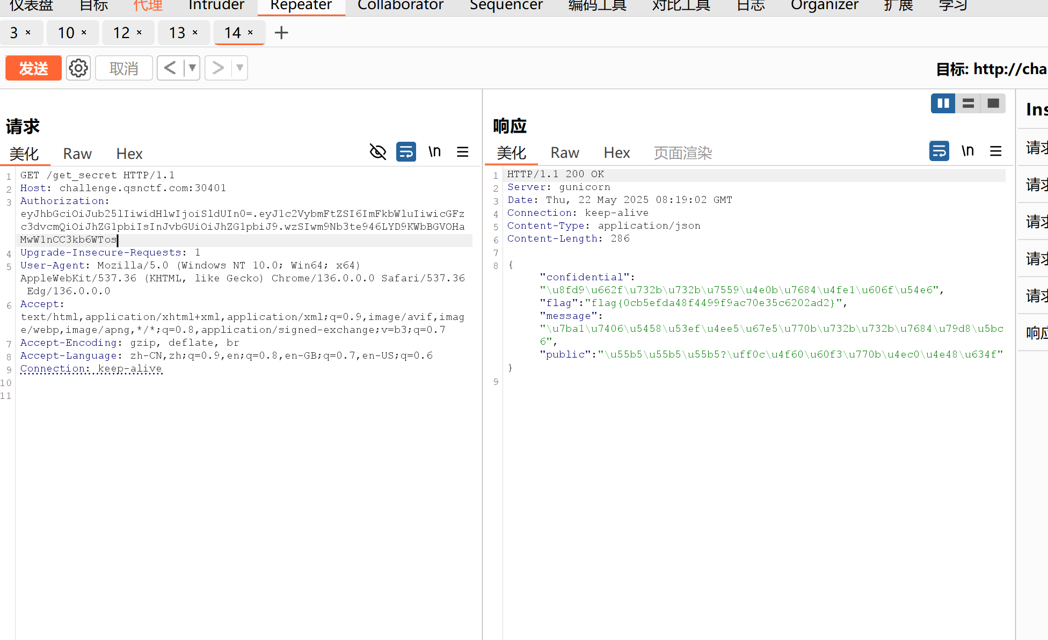
Task: Close Repeater tab 10
Action: pyautogui.click(x=84, y=33)
